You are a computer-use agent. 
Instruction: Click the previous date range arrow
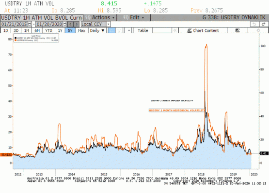pyautogui.click(x=70, y=24)
